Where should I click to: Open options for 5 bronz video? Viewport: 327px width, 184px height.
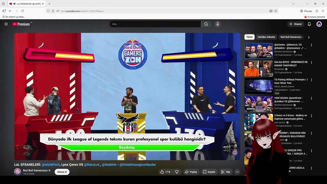[x=311, y=116]
